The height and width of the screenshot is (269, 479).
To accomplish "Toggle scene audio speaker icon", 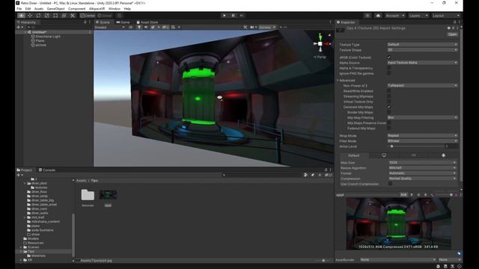I will click(x=146, y=27).
